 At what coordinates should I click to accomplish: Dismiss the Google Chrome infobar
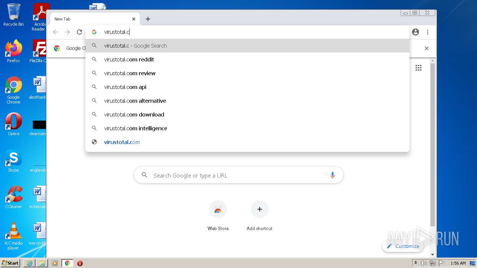427,48
